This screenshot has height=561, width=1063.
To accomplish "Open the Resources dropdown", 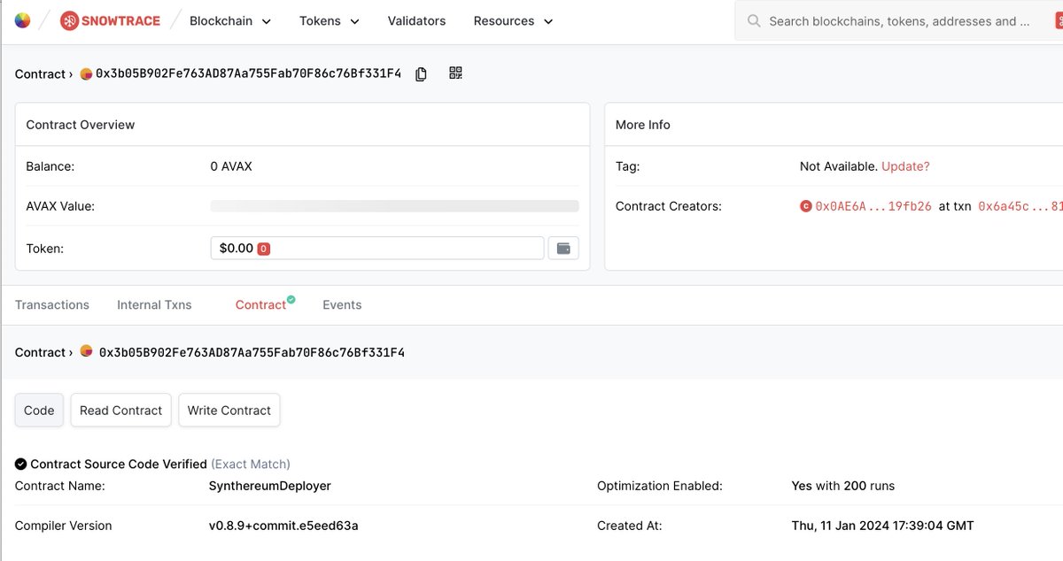I will (513, 20).
